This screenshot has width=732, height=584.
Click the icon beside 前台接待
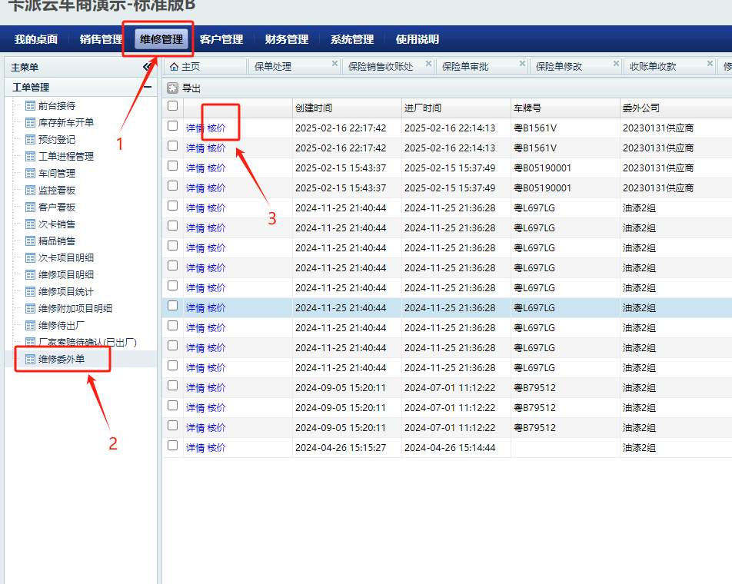30,106
